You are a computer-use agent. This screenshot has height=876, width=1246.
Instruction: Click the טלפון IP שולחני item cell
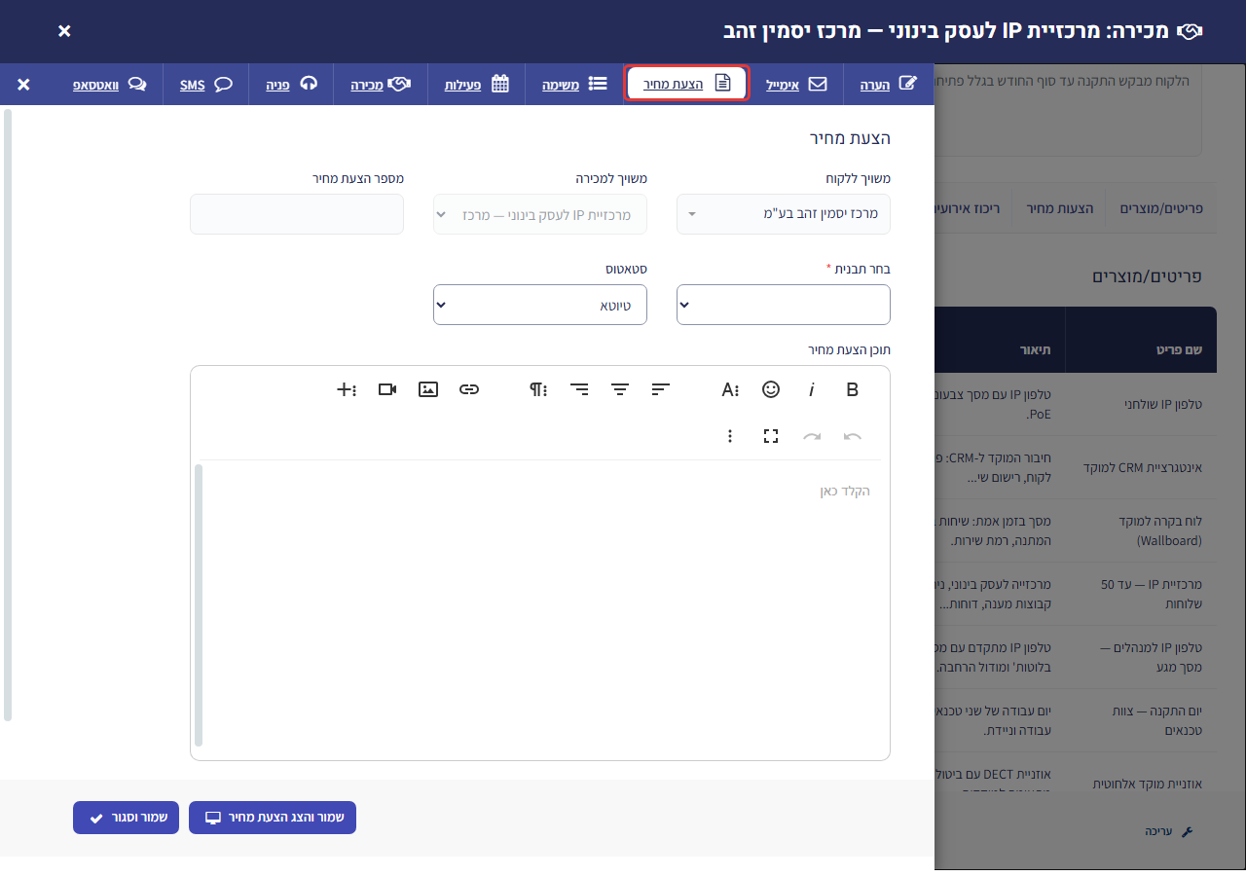pos(1141,404)
